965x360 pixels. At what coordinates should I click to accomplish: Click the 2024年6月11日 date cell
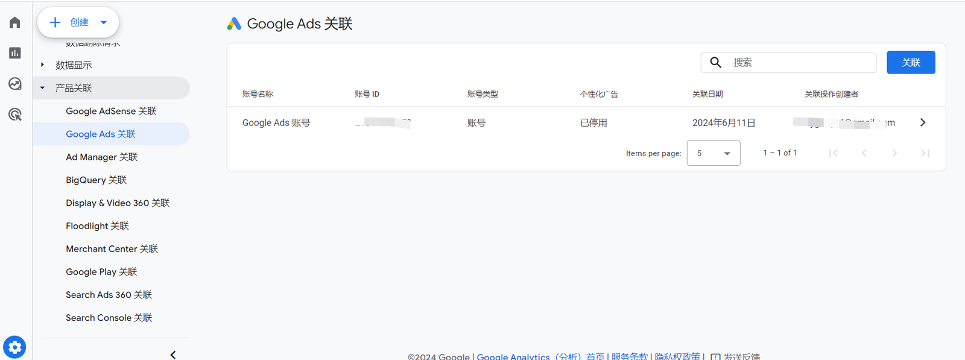[x=724, y=122]
